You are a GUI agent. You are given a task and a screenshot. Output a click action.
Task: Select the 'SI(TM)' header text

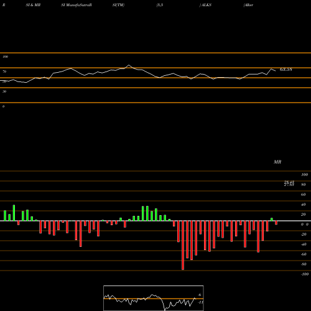(118, 5)
